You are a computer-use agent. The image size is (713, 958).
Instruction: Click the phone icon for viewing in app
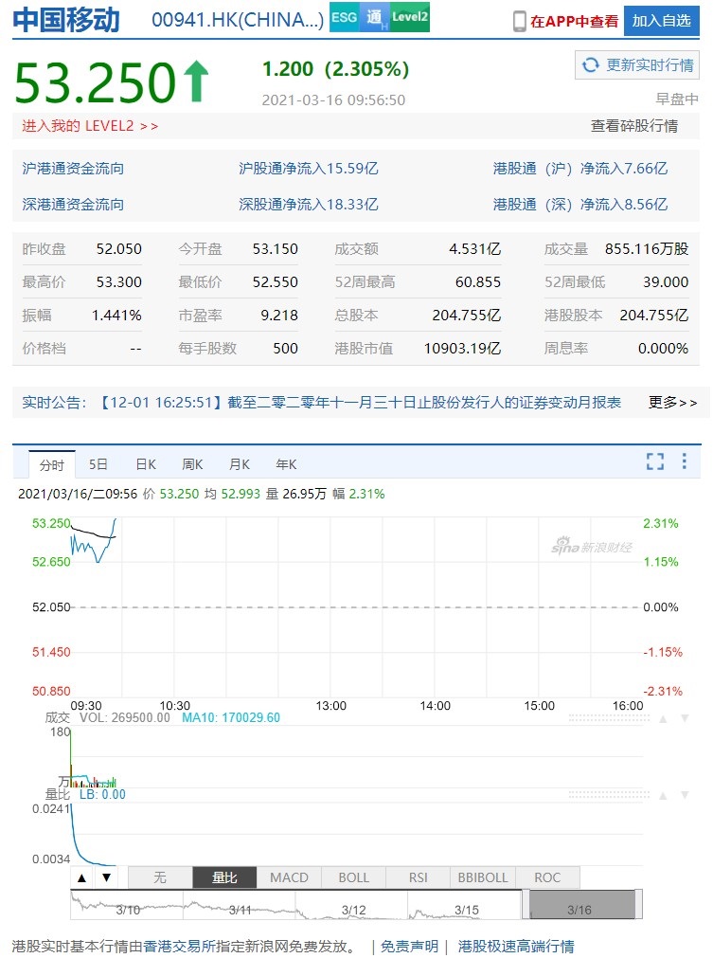(520, 21)
